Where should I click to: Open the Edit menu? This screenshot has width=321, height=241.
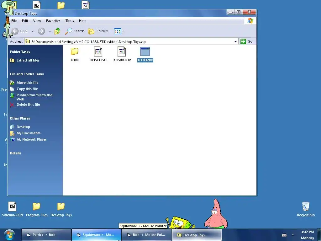click(x=25, y=21)
